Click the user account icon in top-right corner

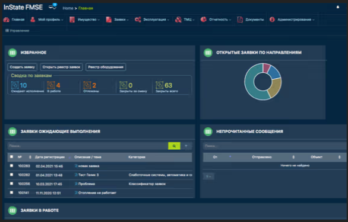tap(338, 7)
